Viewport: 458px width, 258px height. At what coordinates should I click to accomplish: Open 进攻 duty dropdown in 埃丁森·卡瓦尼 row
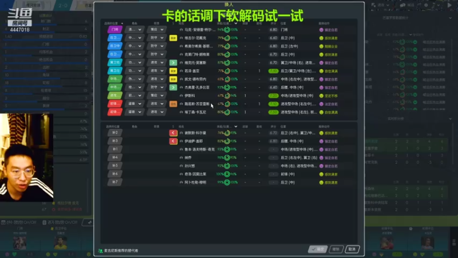point(156,112)
